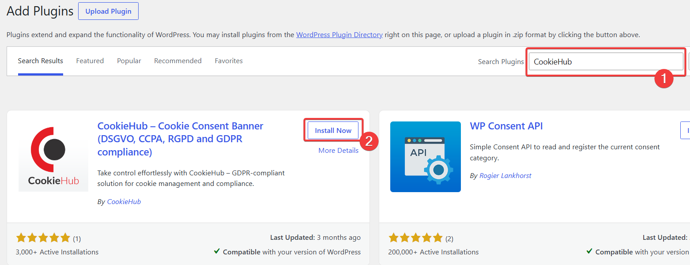Click the CookieHub description 'Take control effortlessly' text
Viewport: 690px width, 265px height.
(x=191, y=178)
